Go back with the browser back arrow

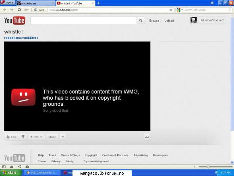5,10
